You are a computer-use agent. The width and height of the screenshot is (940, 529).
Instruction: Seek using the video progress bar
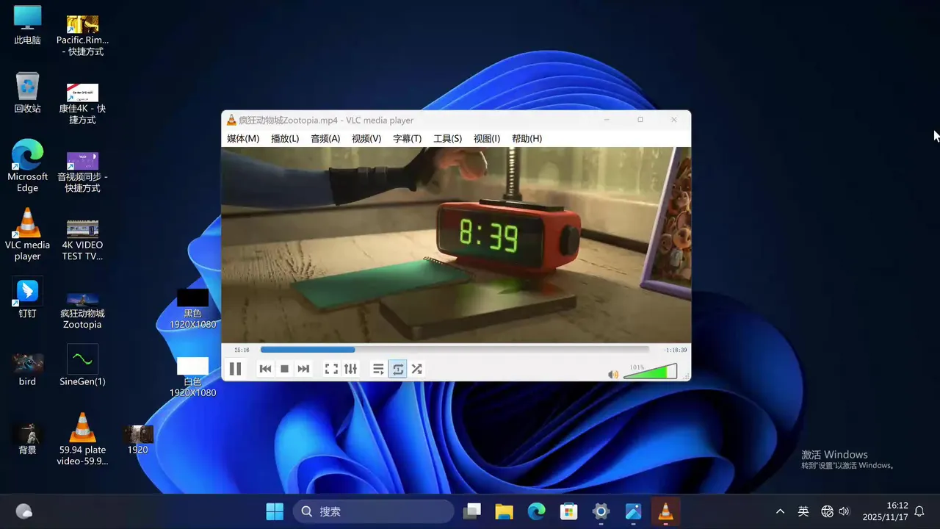(x=455, y=350)
